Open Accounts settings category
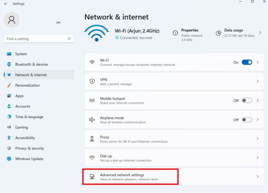The image size is (268, 193). pyautogui.click(x=39, y=106)
